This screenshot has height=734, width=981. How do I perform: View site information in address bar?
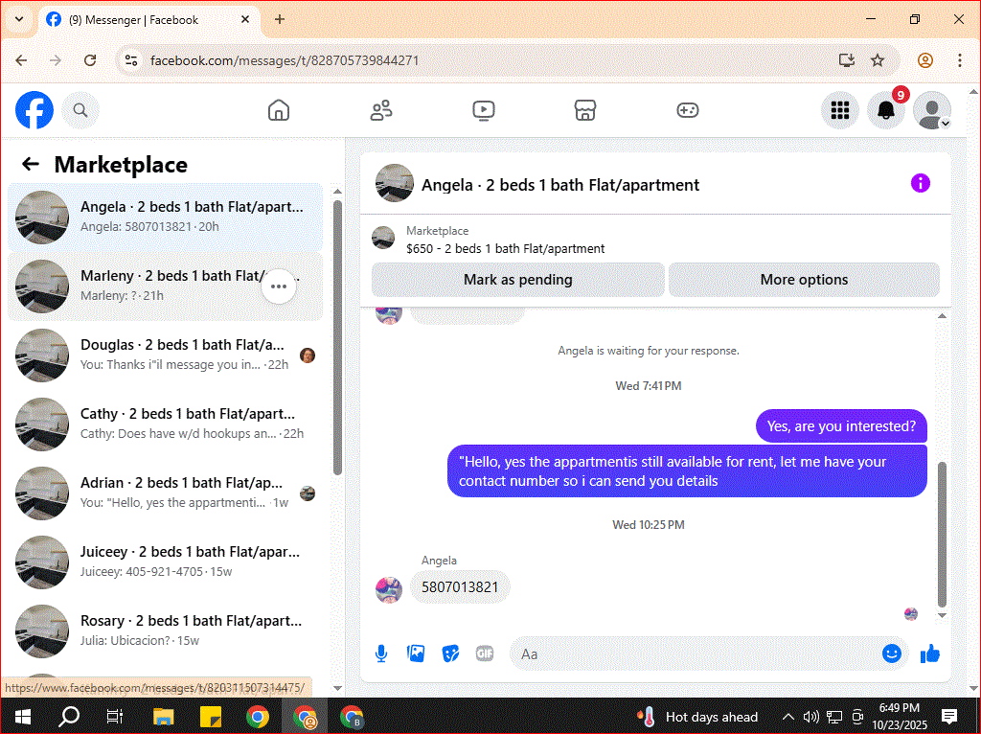click(x=131, y=60)
